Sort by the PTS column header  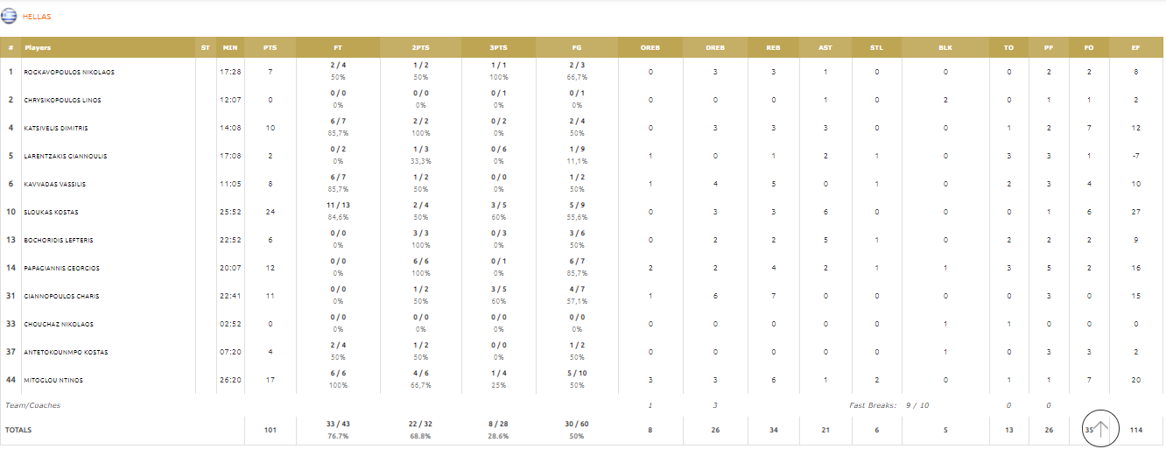(x=270, y=47)
